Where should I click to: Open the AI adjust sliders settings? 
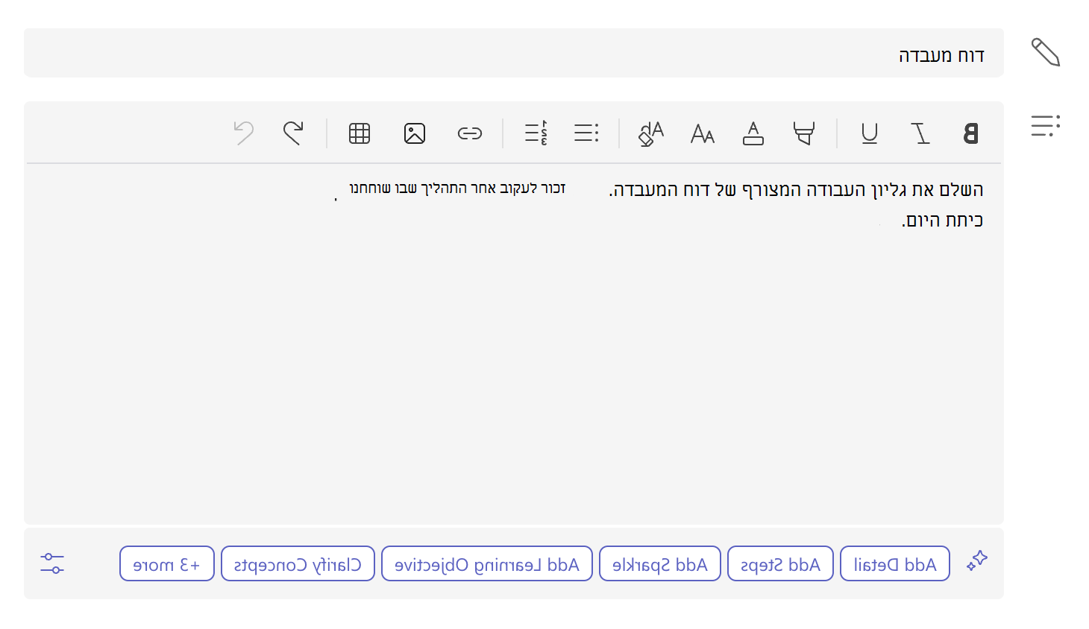[52, 563]
